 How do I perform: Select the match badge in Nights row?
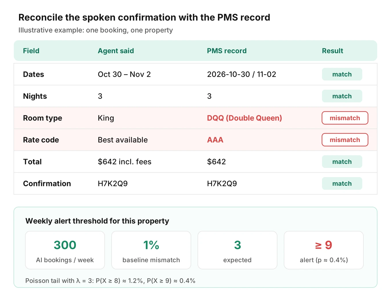[342, 96]
